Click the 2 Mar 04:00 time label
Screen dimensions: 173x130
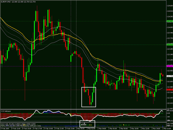pos(102,129)
